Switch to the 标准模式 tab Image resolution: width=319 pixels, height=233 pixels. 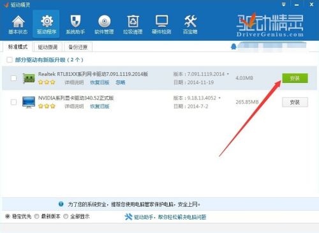[x=18, y=47]
